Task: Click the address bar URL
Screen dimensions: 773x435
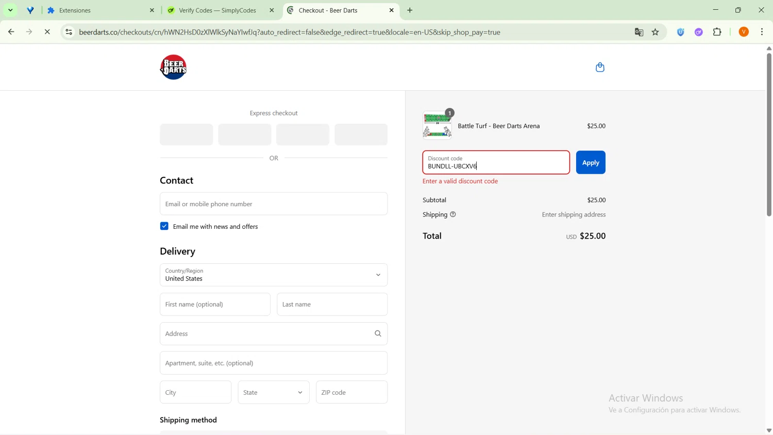Action: (x=290, y=32)
